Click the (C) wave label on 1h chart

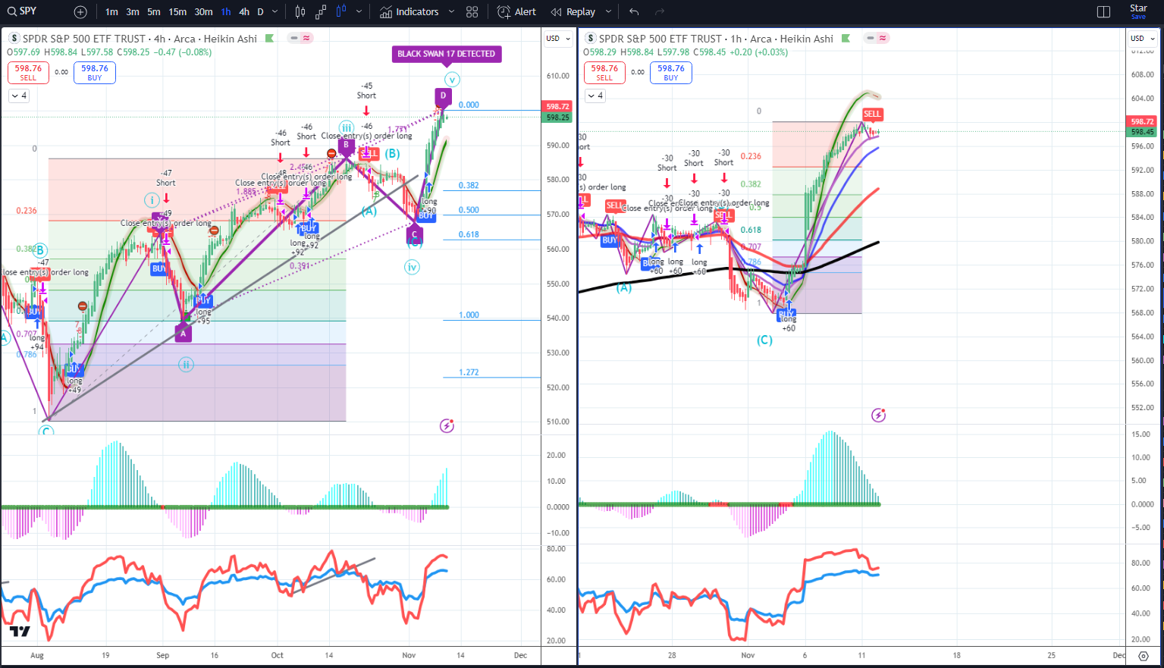coord(764,340)
